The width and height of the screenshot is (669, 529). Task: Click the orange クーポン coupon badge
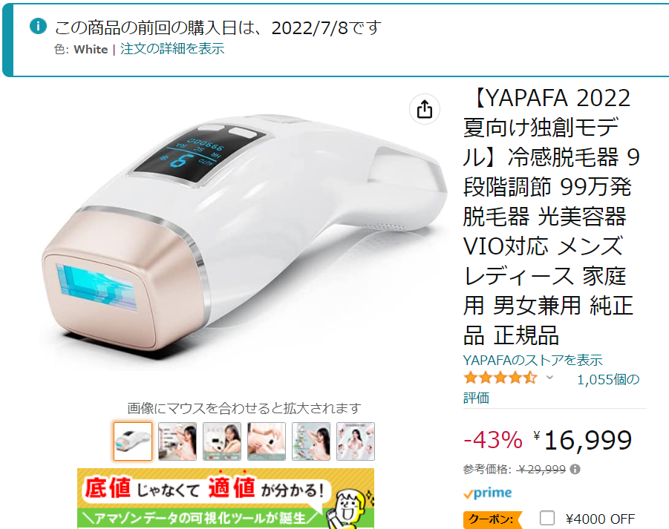(492, 519)
